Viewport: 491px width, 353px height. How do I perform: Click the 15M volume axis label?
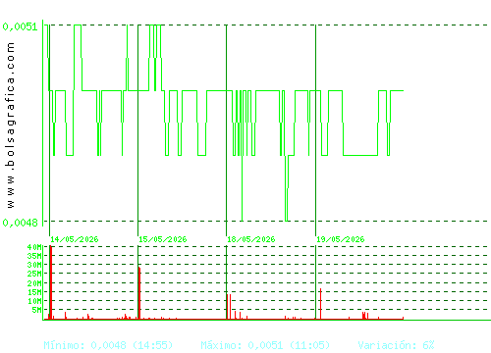(x=34, y=292)
